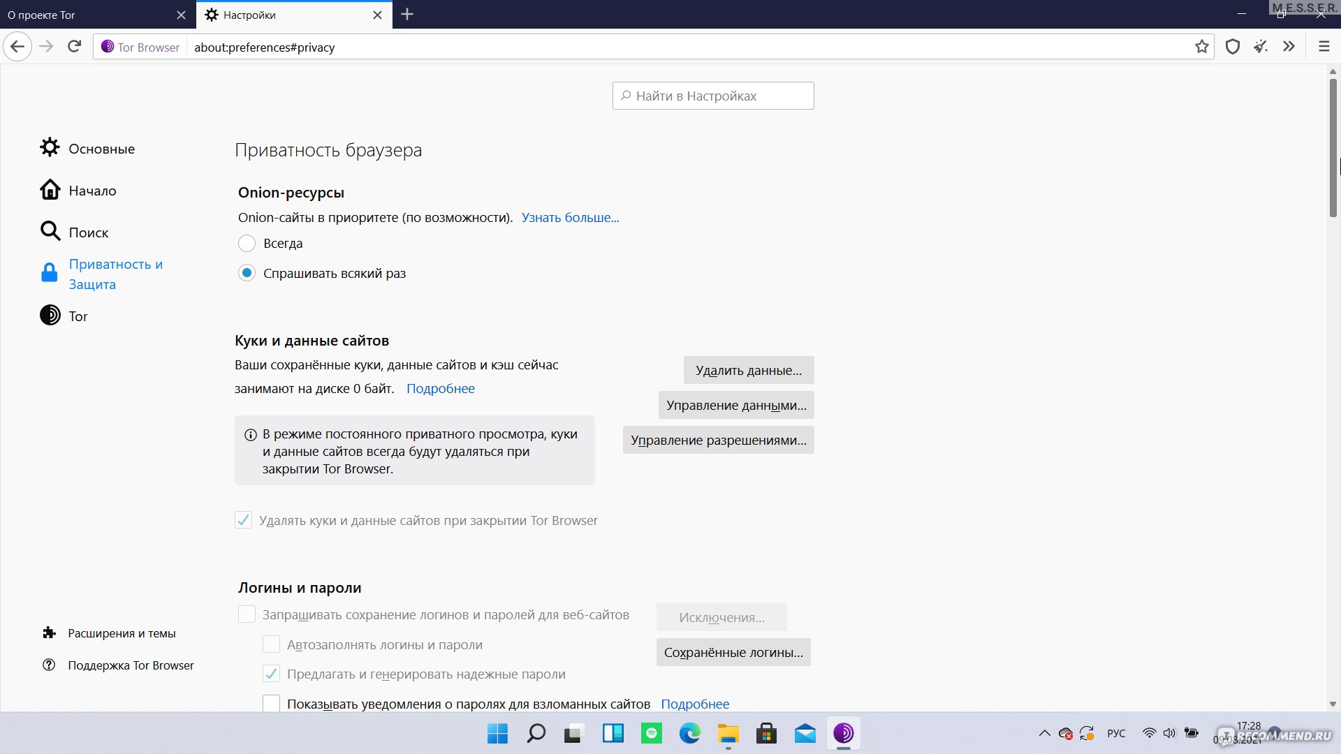The image size is (1341, 754).
Task: Open Поиск (Search) settings section
Action: (89, 231)
